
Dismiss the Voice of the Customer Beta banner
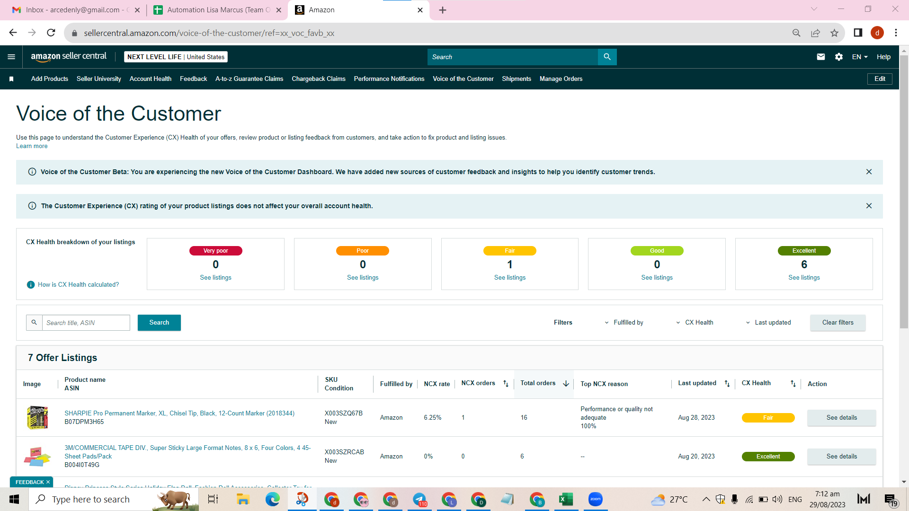(869, 172)
